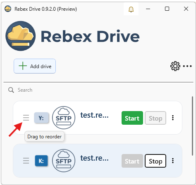Click the test.re... name on K: drive
Viewport: 196px width, 185px height.
coord(95,158)
